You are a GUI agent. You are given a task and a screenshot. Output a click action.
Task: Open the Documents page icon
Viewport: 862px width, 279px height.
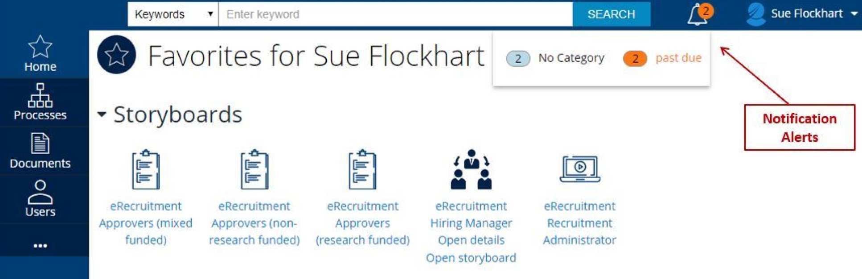[40, 144]
